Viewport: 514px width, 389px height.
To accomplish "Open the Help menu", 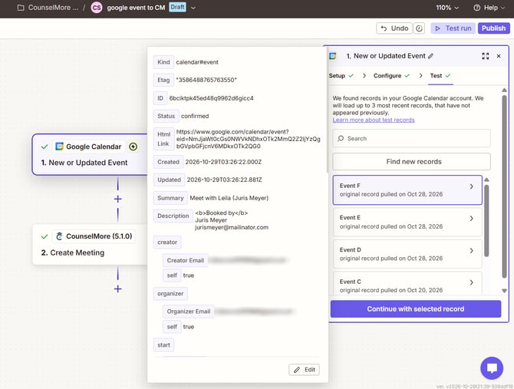I will click(489, 8).
